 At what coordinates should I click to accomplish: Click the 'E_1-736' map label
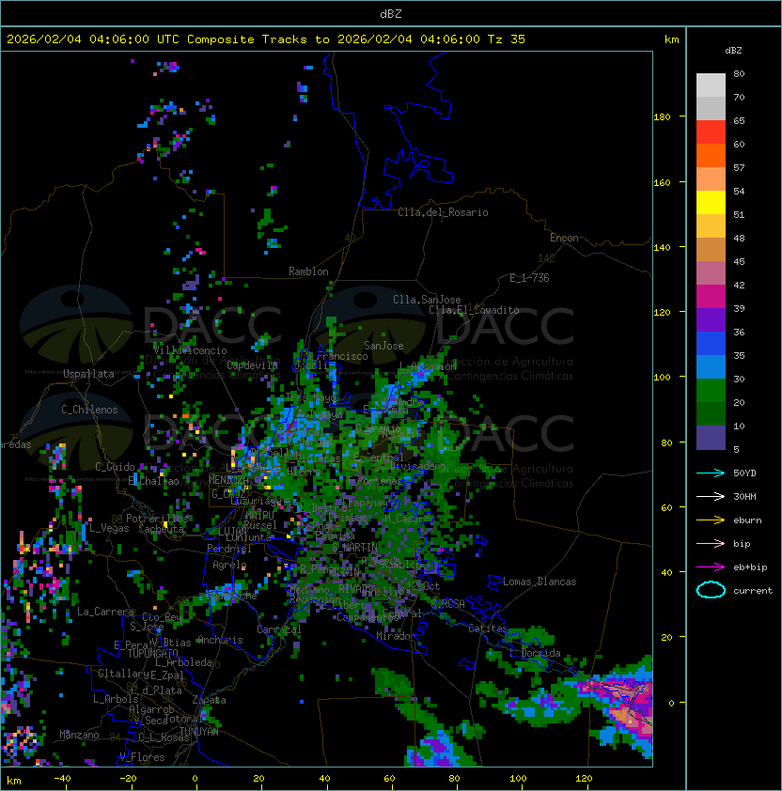click(x=529, y=278)
